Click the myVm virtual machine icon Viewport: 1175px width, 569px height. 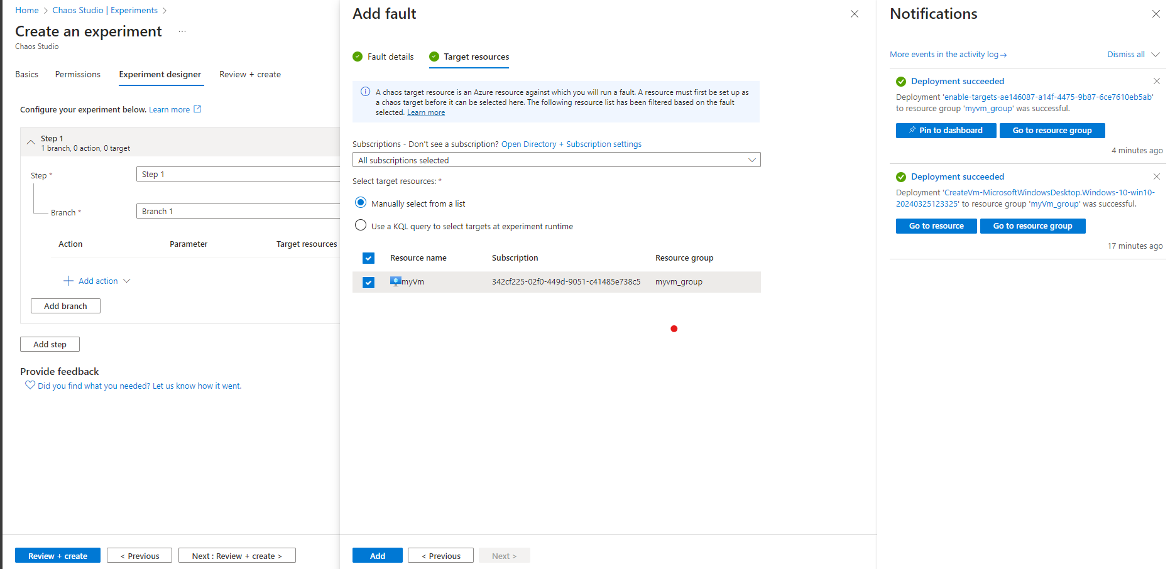click(x=395, y=281)
